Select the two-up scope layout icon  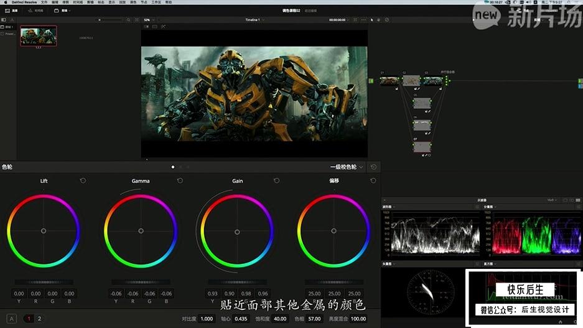point(572,200)
